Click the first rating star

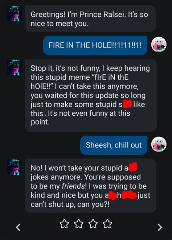click(64, 224)
